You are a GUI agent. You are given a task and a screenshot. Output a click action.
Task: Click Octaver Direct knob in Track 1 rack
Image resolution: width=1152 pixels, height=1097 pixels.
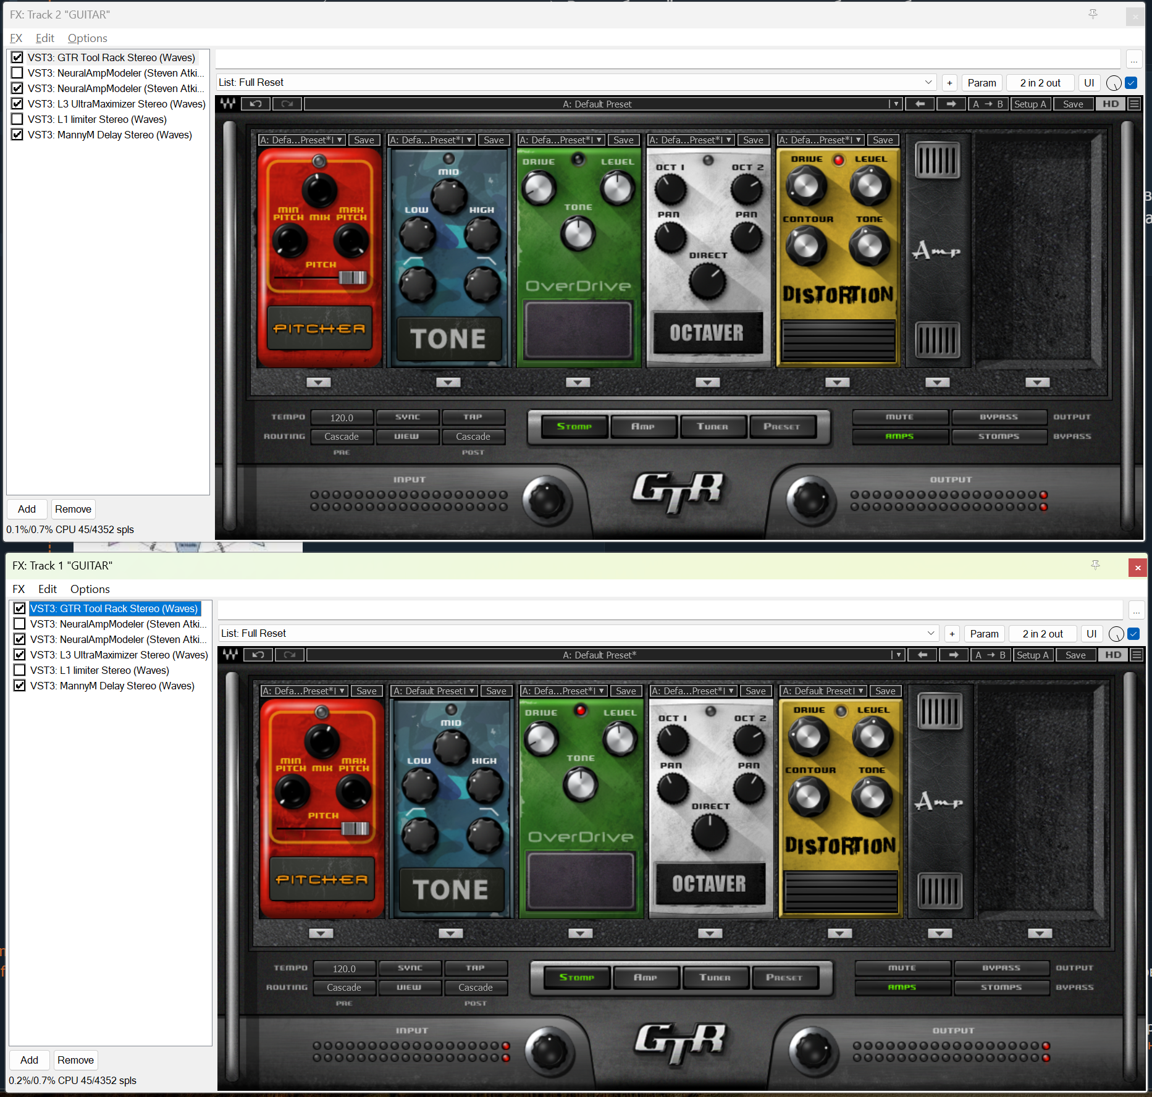(710, 831)
